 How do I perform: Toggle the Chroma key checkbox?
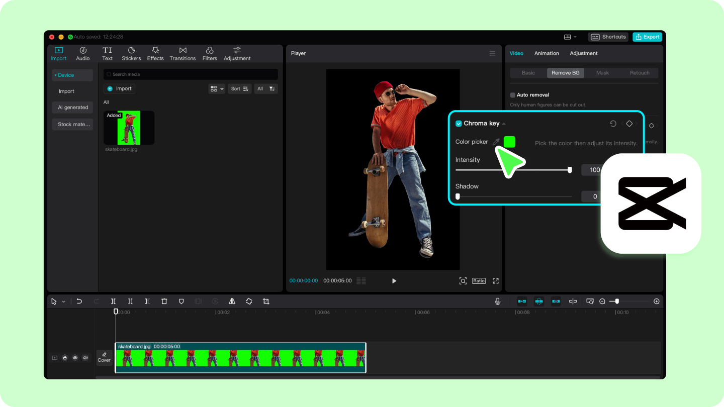(x=459, y=123)
